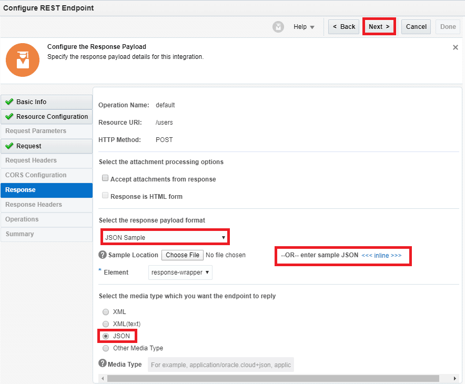Click the orange Configure Response Payload icon
Image resolution: width=465 pixels, height=384 pixels.
[x=23, y=60]
